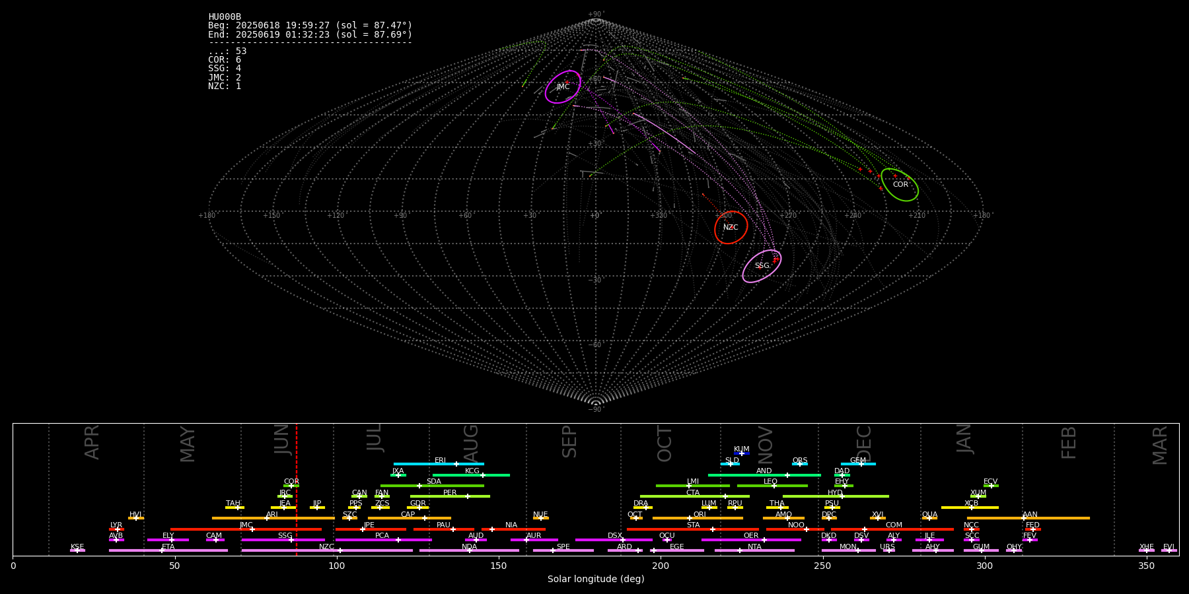
Task: Click the red dashed current-date line in timeline
Action: (x=297, y=489)
